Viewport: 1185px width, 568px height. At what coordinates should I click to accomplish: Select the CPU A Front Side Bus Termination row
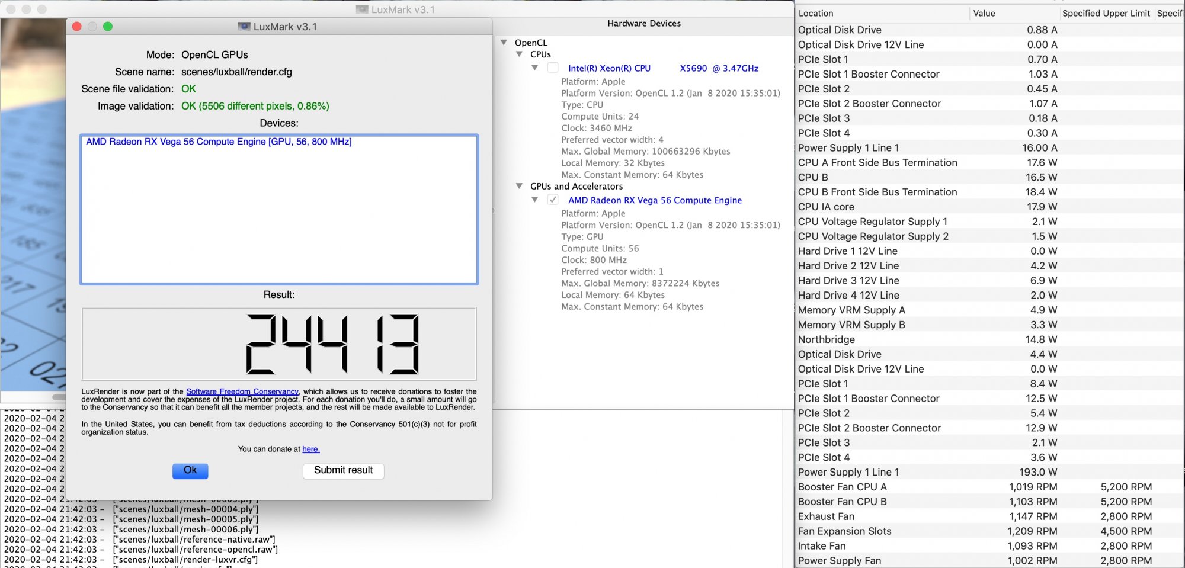click(989, 162)
